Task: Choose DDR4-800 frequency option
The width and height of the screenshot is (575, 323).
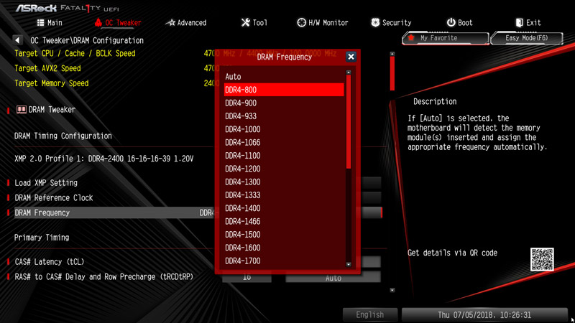Action: click(x=284, y=90)
